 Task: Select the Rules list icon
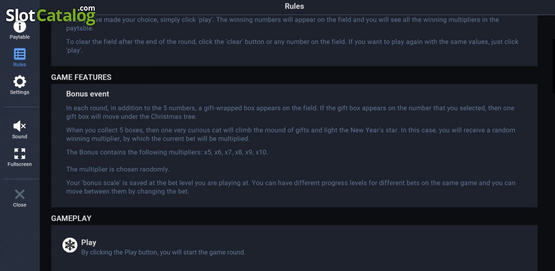[19, 54]
